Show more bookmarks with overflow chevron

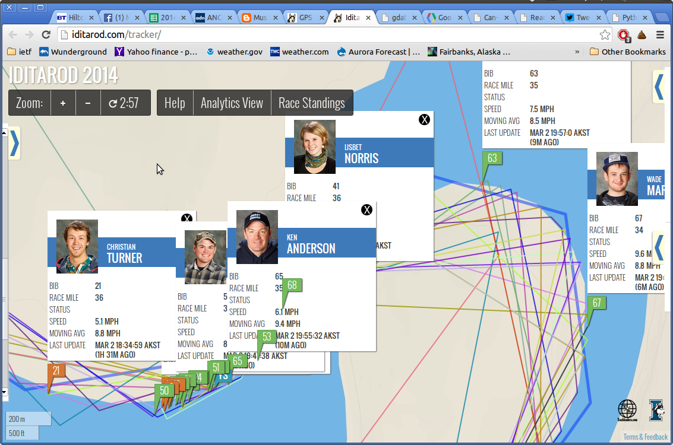pyautogui.click(x=577, y=52)
